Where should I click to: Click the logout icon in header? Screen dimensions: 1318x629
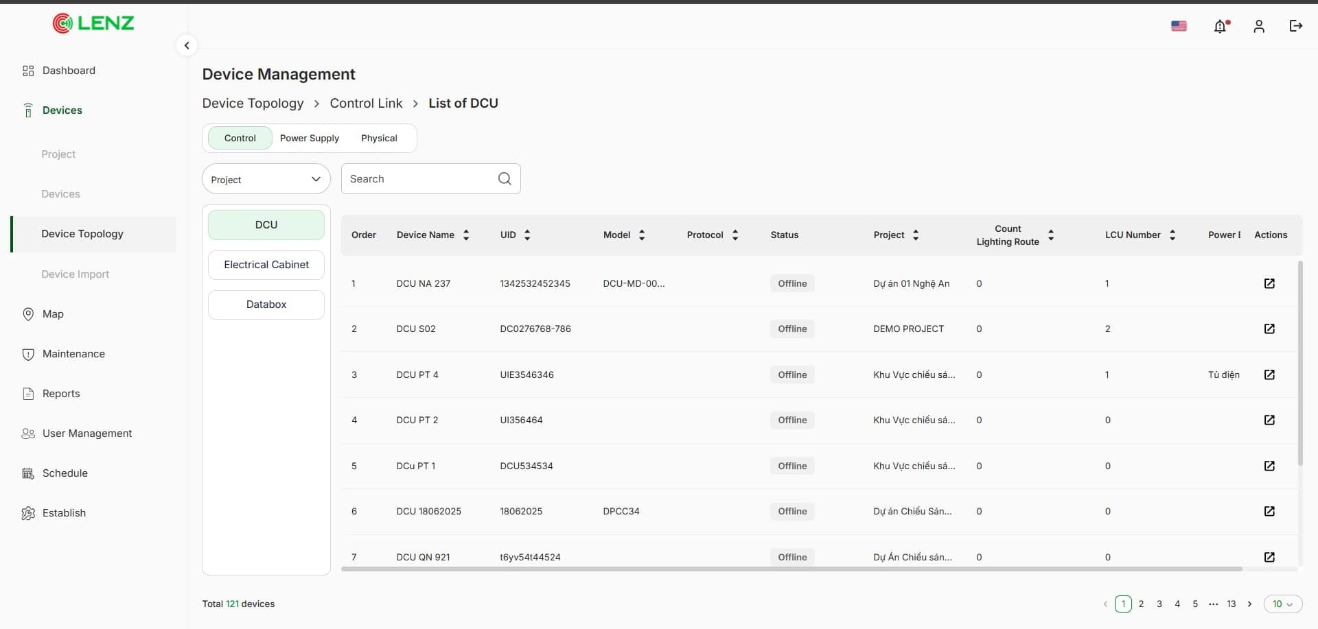(1295, 26)
